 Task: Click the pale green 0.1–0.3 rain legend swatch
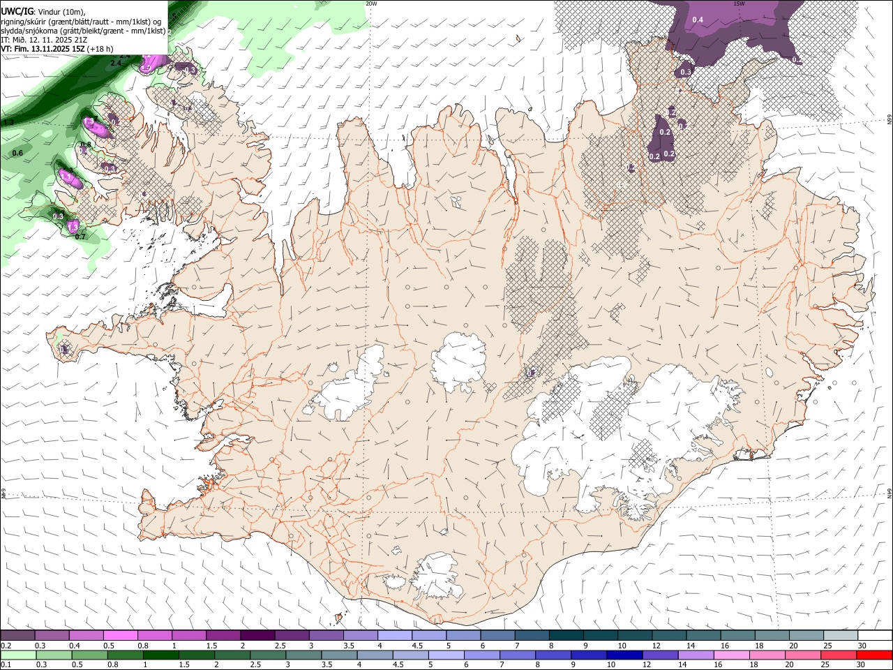[17, 655]
